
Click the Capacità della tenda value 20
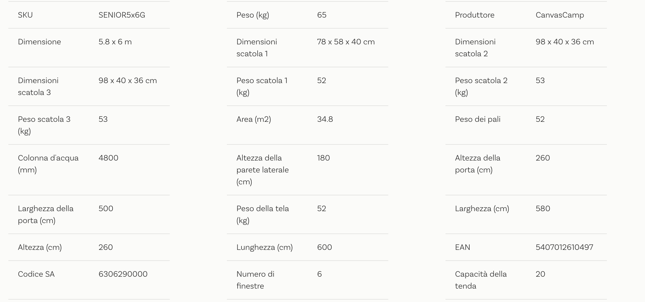pos(540,274)
